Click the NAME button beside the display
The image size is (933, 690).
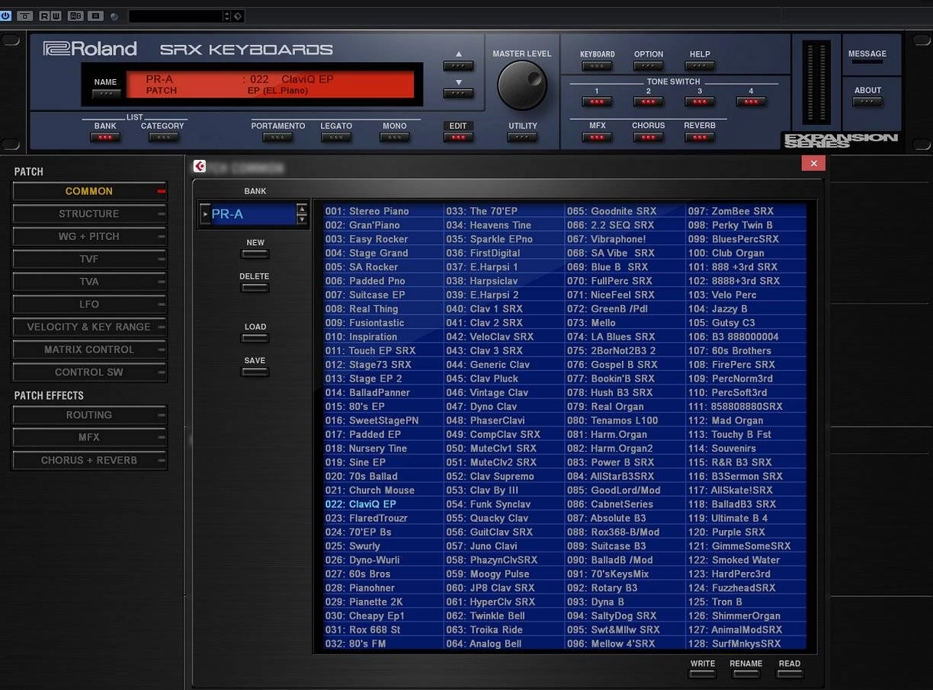point(106,94)
